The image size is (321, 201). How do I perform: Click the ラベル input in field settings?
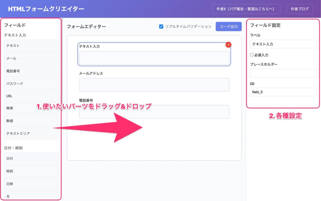[283, 44]
